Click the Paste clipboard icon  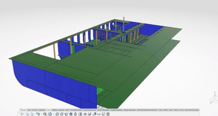click(x=32, y=114)
